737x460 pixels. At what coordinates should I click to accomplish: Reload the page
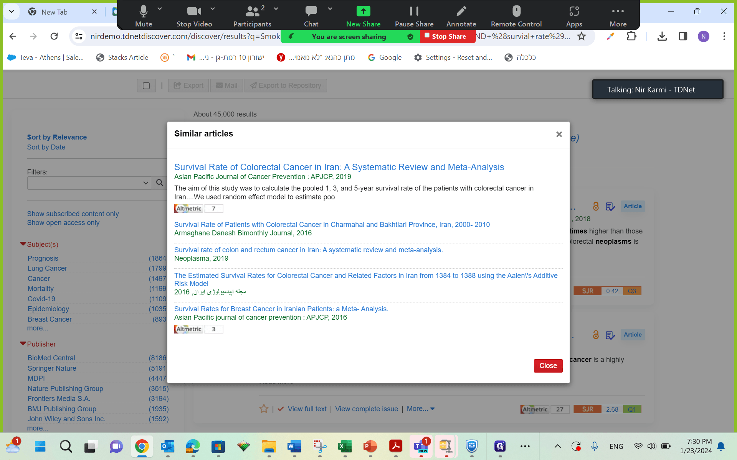pos(54,36)
